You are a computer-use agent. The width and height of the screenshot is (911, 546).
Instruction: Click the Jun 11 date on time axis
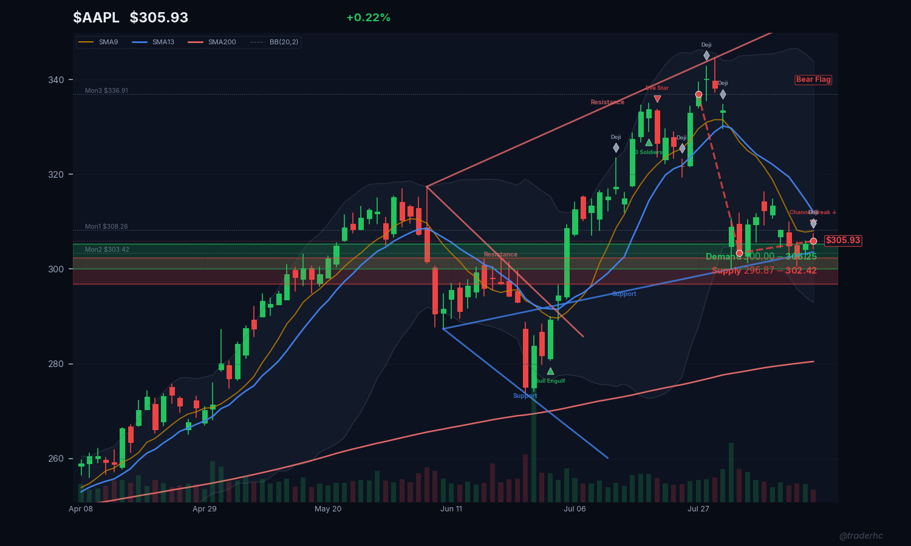pyautogui.click(x=451, y=509)
